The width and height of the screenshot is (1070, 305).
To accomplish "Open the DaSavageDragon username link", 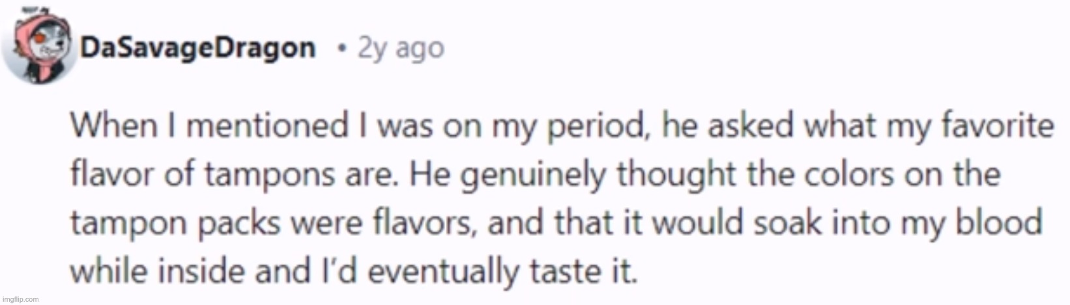I will point(197,48).
